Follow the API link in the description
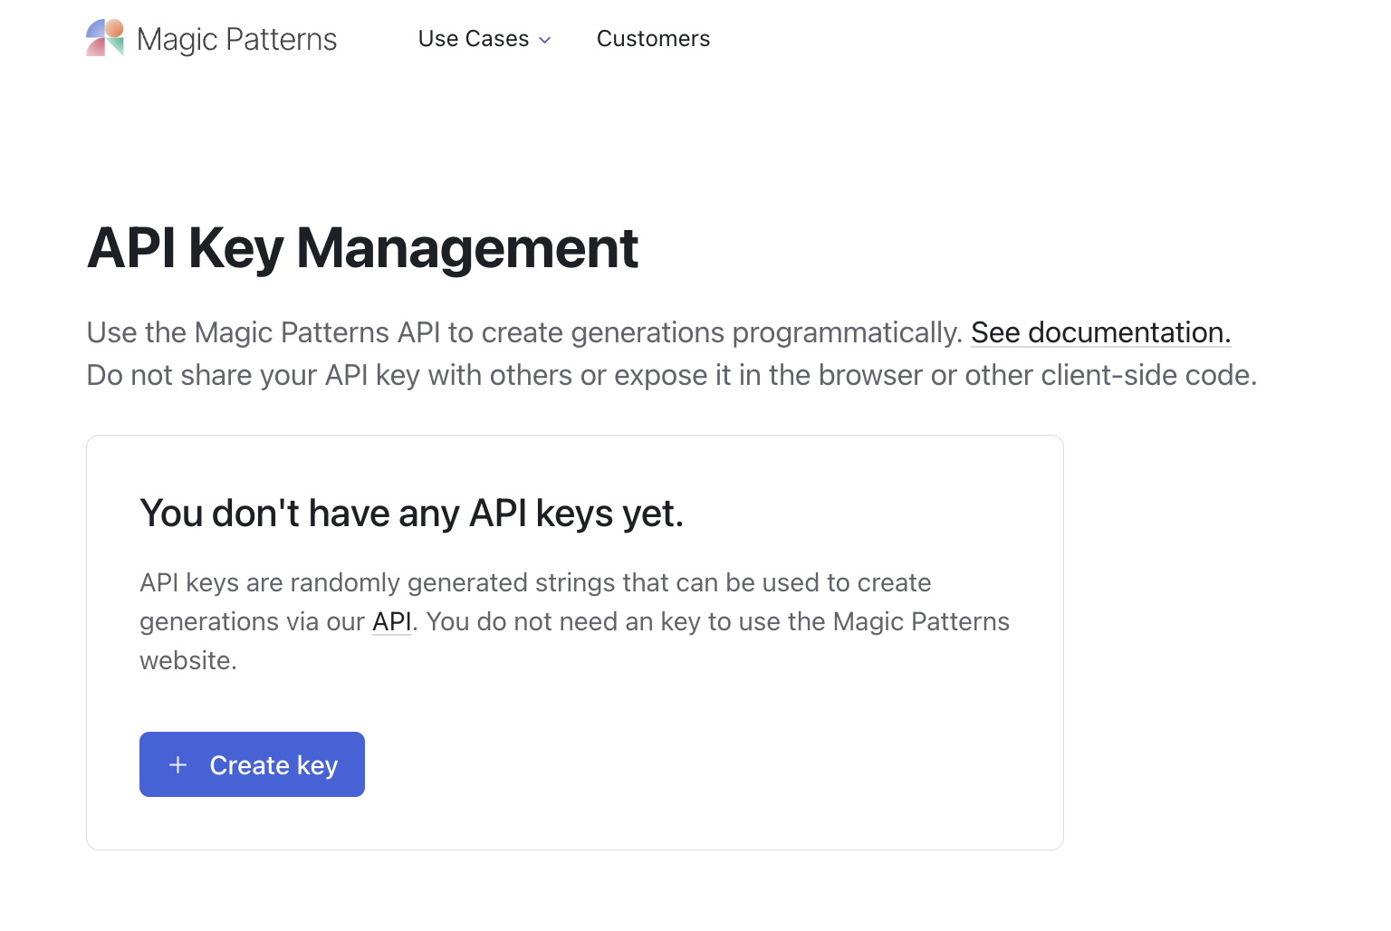The width and height of the screenshot is (1391, 931). (392, 621)
